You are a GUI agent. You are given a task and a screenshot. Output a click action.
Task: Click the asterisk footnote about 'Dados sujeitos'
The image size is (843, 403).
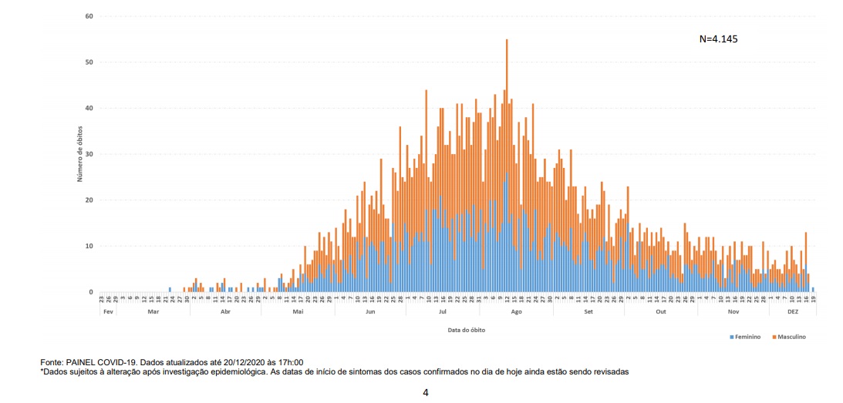[334, 371]
